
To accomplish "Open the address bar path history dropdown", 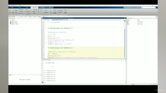I will (155, 17).
